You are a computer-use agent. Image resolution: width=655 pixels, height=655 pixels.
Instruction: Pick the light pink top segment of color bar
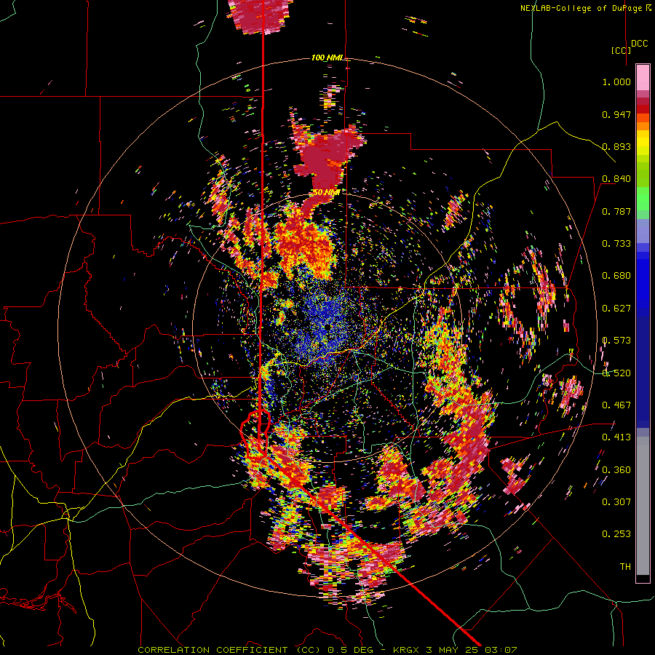point(643,78)
